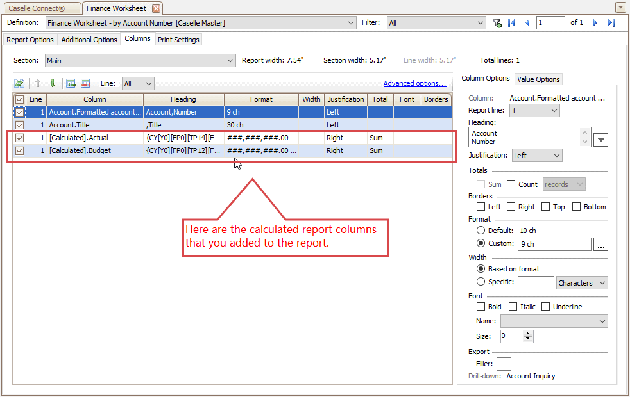Go to the first record
Screen dimensions: 630x397
(511, 23)
